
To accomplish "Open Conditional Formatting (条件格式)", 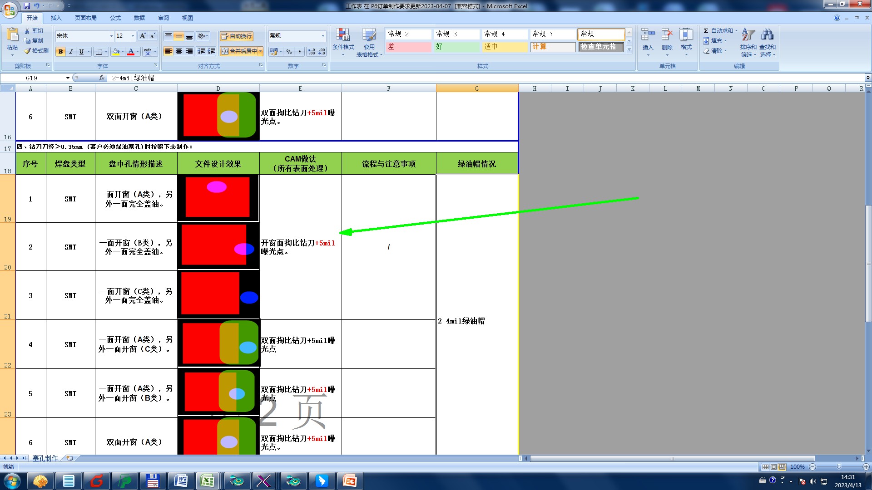I will 343,42.
